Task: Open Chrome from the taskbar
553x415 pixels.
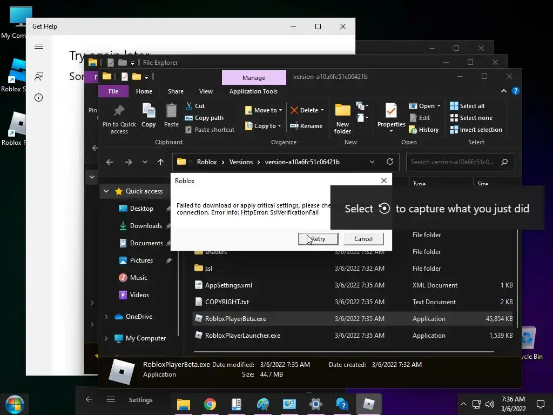Action: 210,404
